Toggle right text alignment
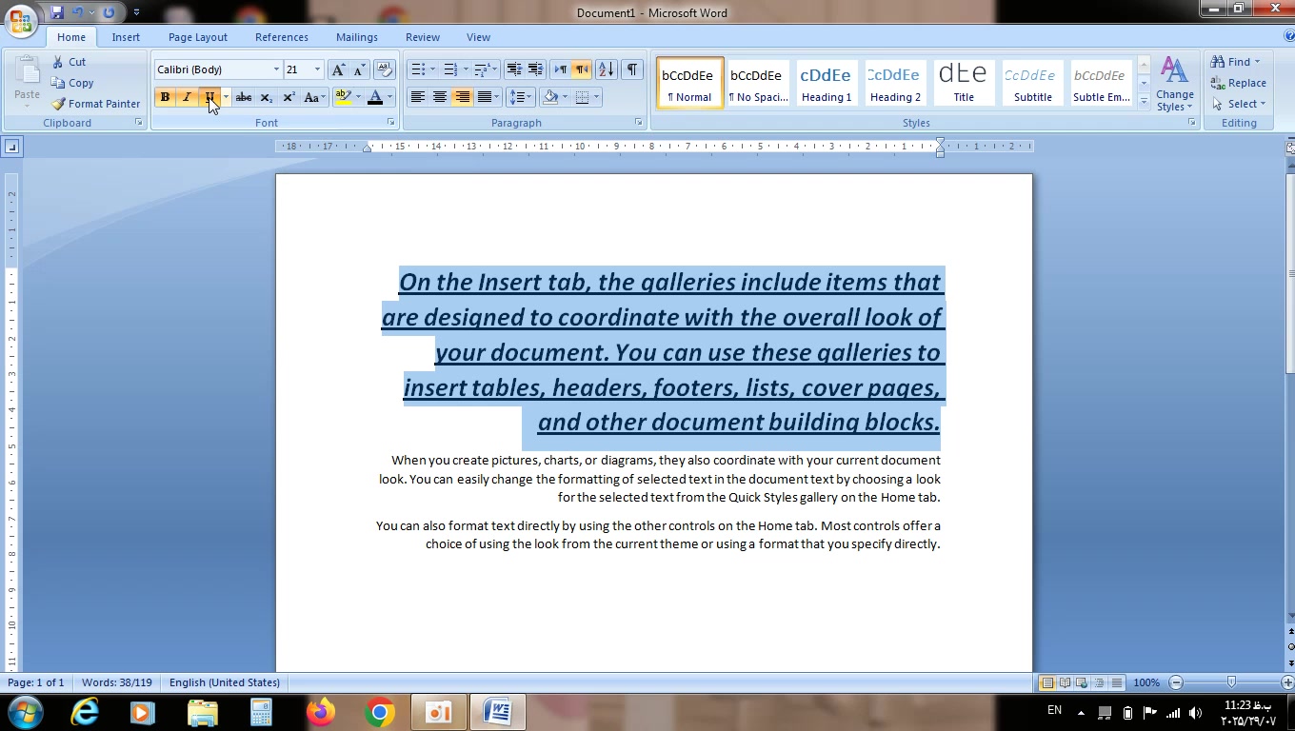1295x731 pixels. (x=462, y=97)
